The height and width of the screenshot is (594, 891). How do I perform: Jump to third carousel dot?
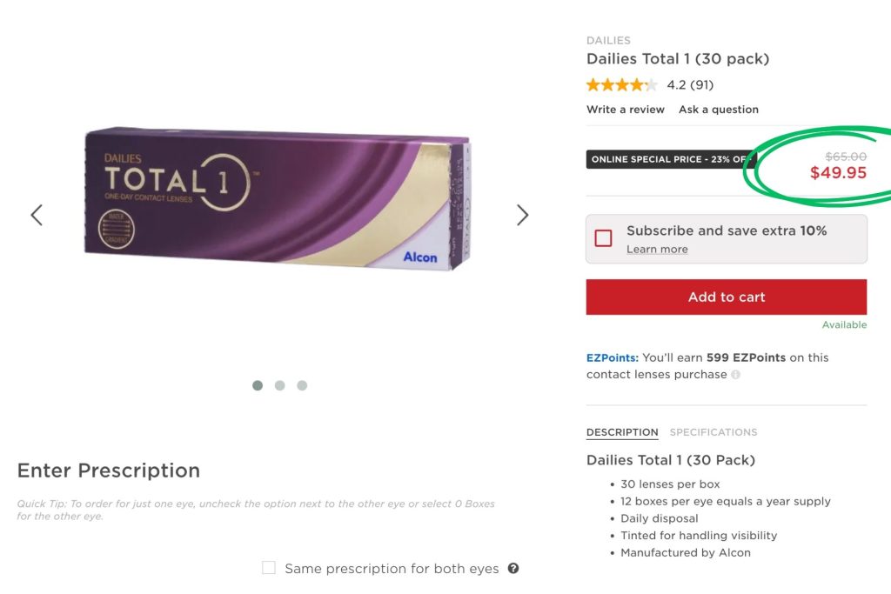tap(302, 385)
